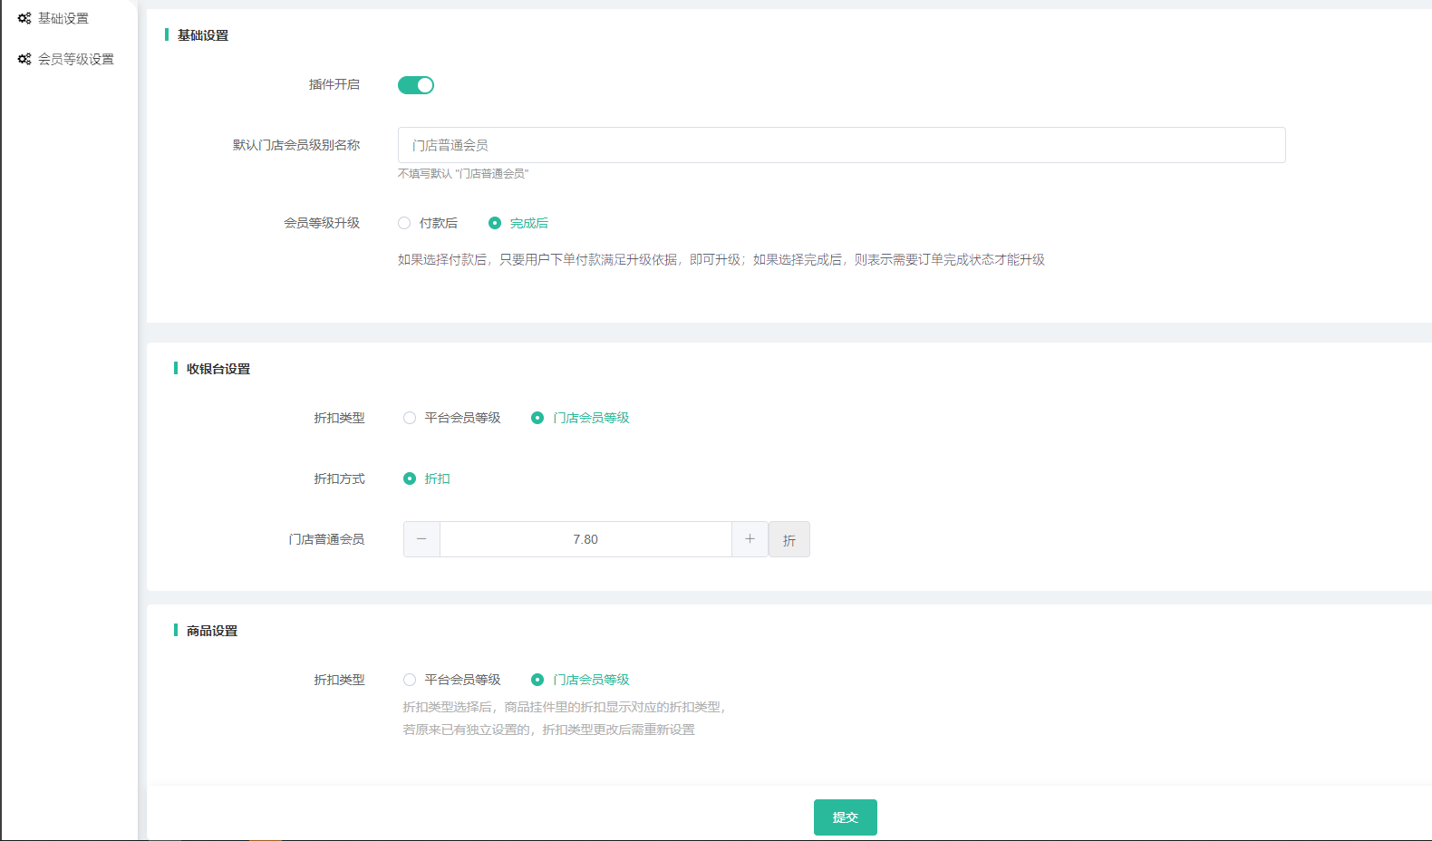Choose 平台会员等级 under 商品设置
Screen dimensions: 1432x841
(x=411, y=680)
